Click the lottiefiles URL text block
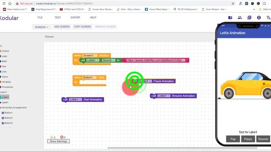 point(156,60)
